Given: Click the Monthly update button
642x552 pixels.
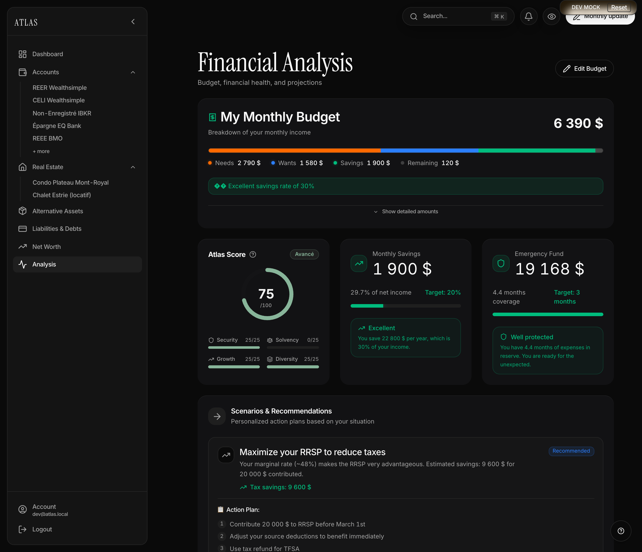Looking at the screenshot, I should 600,19.
